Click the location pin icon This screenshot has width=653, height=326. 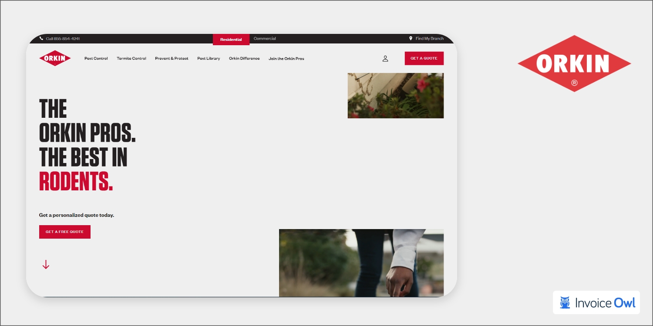pos(411,39)
